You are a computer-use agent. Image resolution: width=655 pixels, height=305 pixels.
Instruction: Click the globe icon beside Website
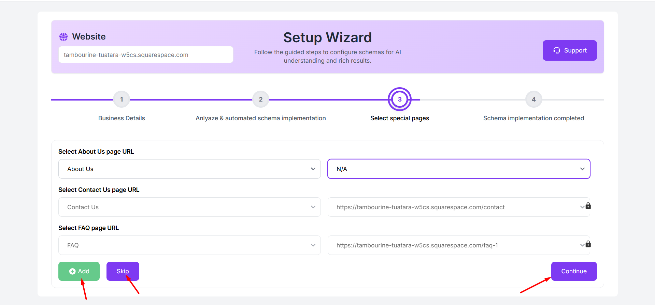pos(63,37)
